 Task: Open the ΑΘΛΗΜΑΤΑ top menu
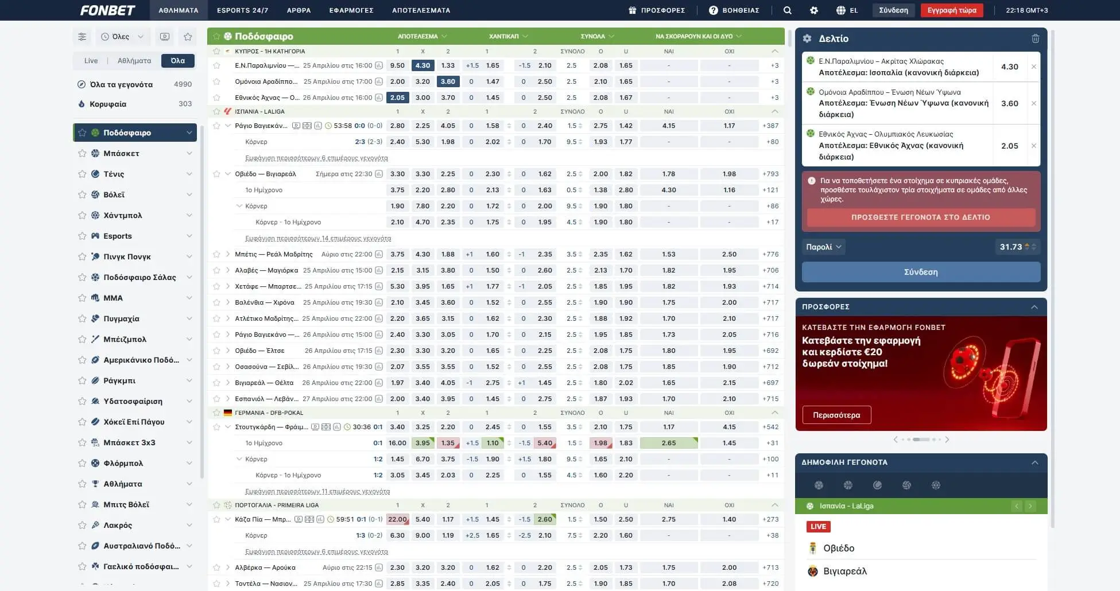pyautogui.click(x=179, y=10)
